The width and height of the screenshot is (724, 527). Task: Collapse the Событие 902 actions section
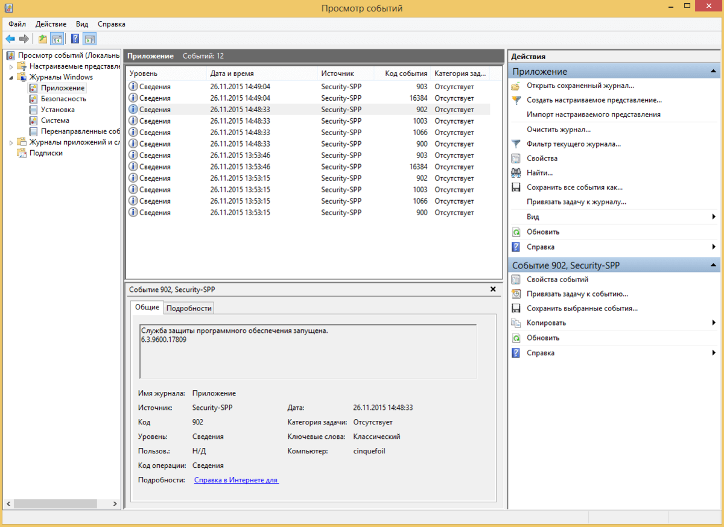714,265
